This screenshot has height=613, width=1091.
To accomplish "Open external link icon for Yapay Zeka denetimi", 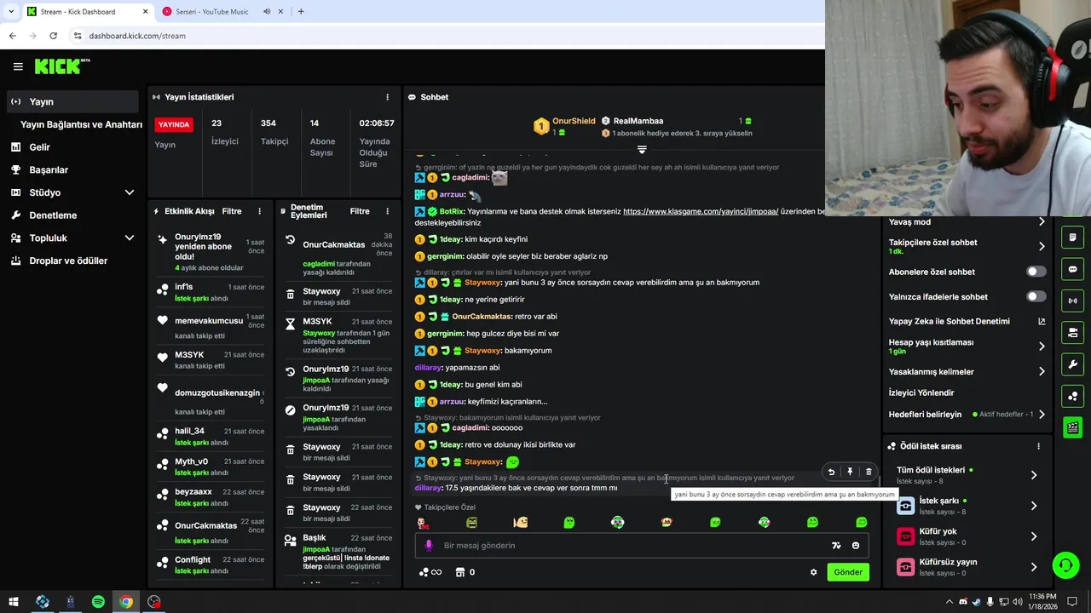I will click(x=1042, y=322).
